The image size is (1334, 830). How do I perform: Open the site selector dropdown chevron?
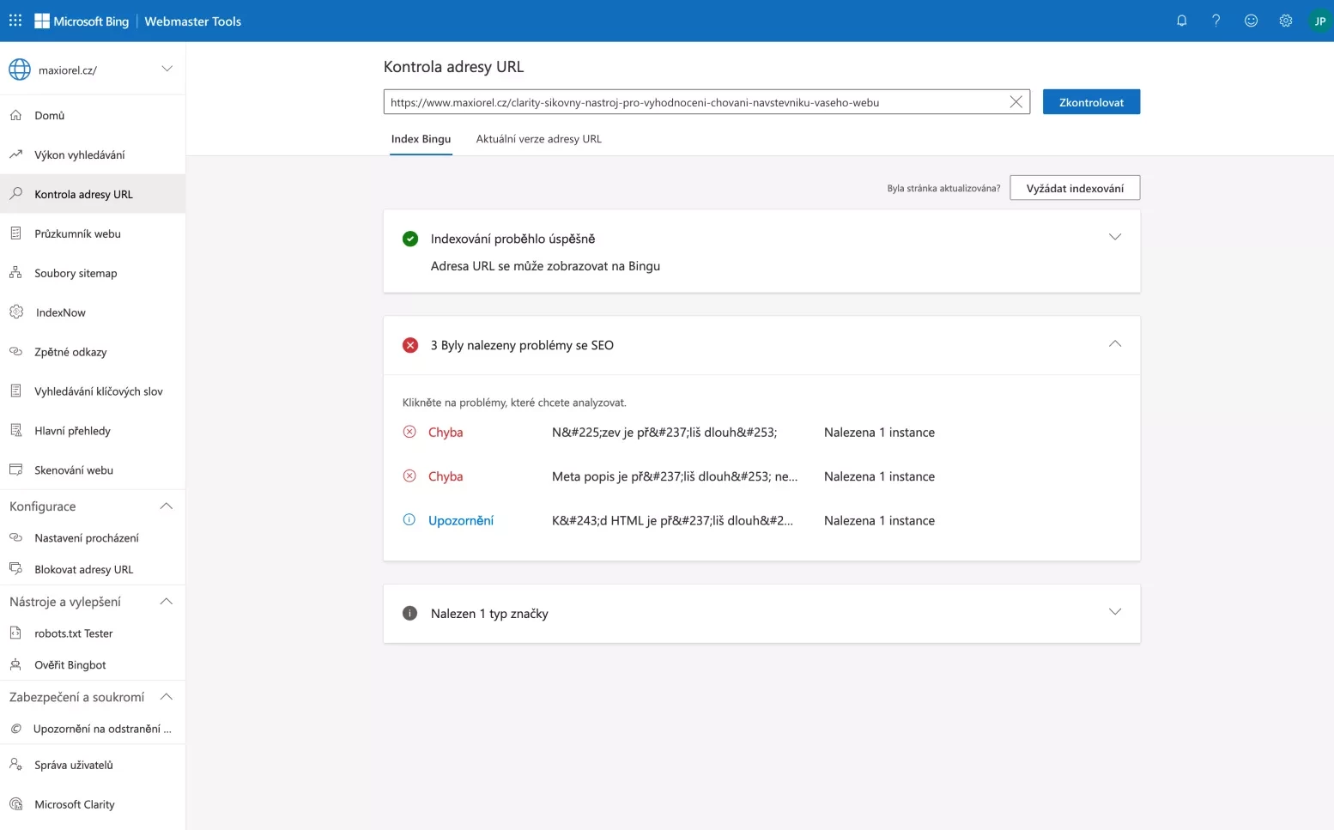coord(167,69)
